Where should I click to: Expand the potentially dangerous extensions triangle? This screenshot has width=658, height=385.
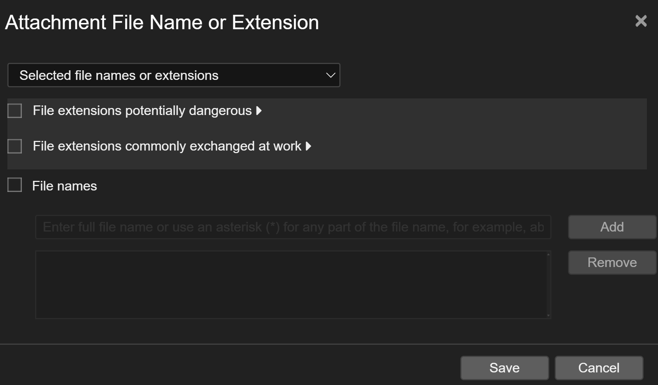(x=259, y=111)
